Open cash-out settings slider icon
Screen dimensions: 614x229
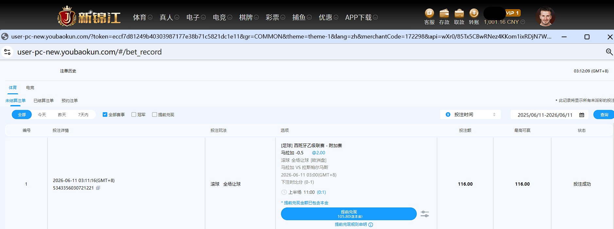[425, 214]
